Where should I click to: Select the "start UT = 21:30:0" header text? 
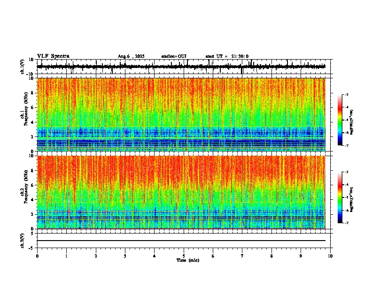click(x=227, y=56)
